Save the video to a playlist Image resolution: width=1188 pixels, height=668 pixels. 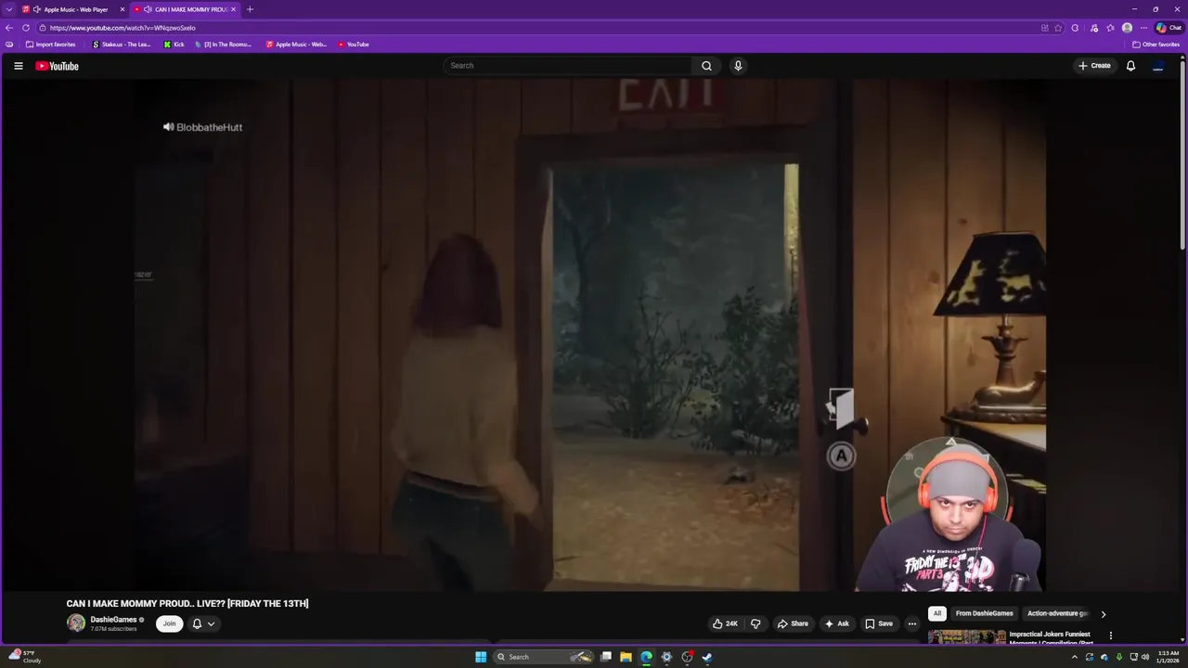(x=879, y=623)
